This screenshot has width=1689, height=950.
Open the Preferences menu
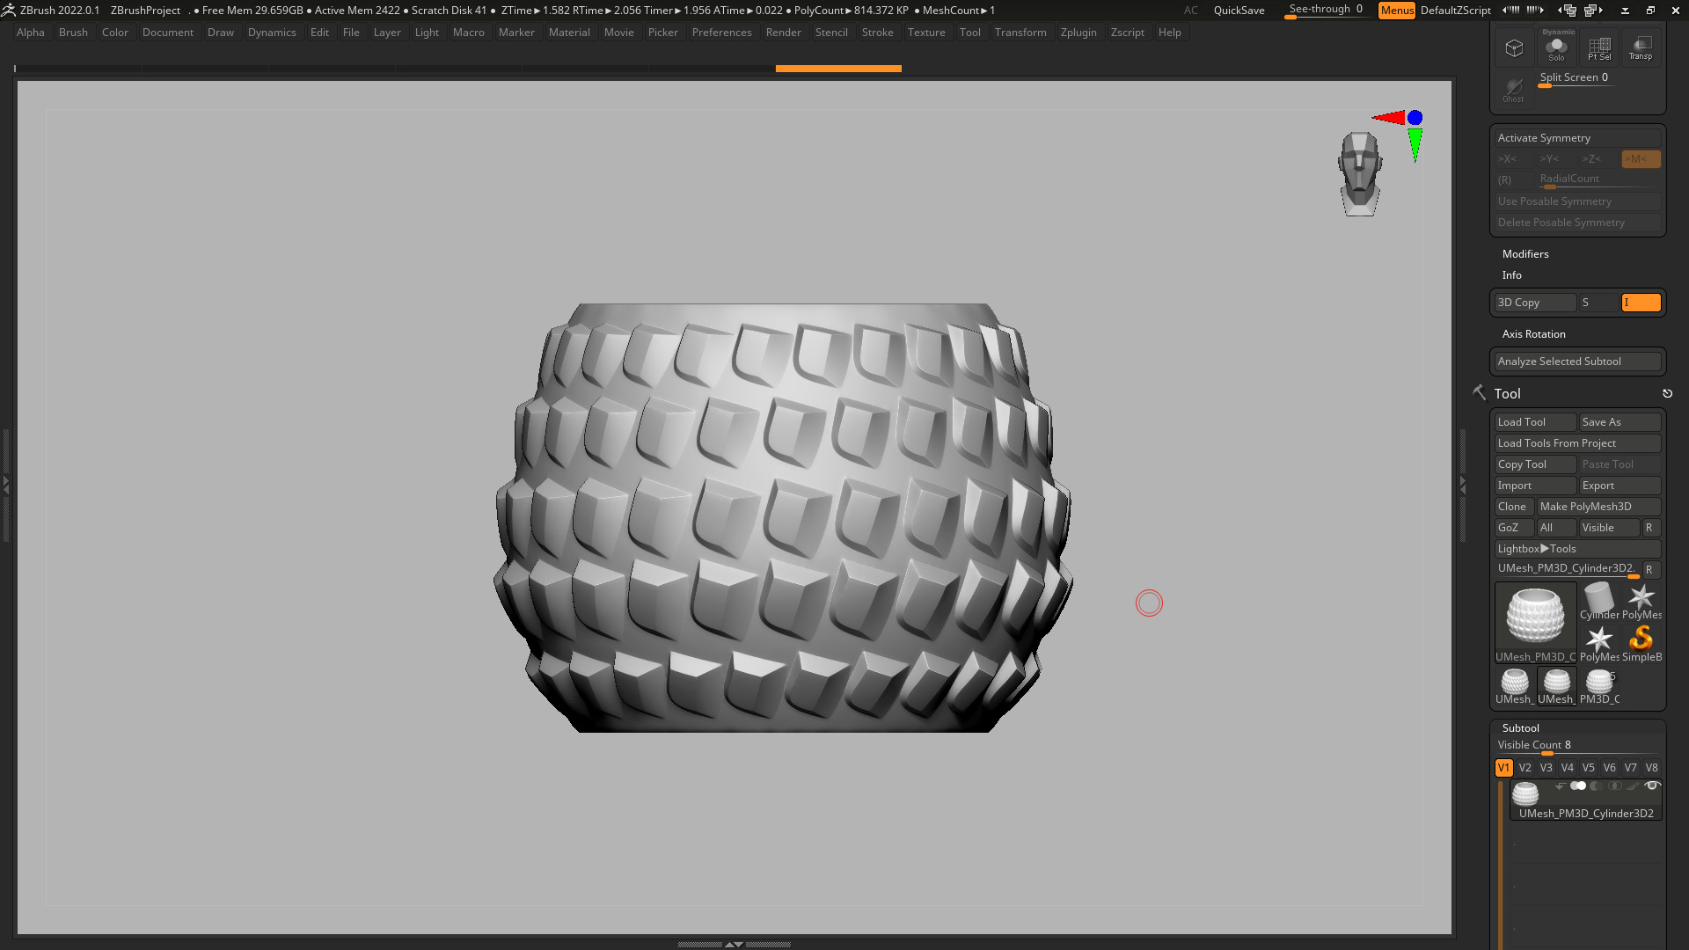(x=721, y=33)
